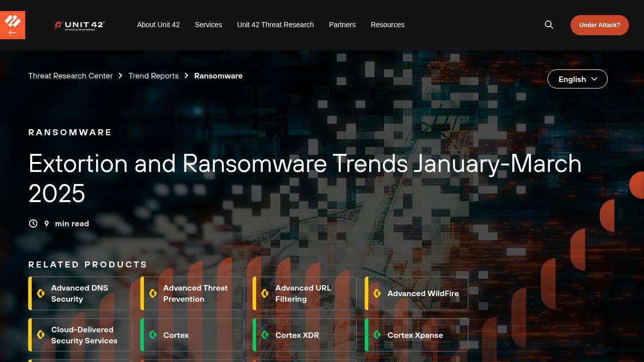
Task: Go to Threat Research Center breadcrumb
Action: (x=70, y=75)
